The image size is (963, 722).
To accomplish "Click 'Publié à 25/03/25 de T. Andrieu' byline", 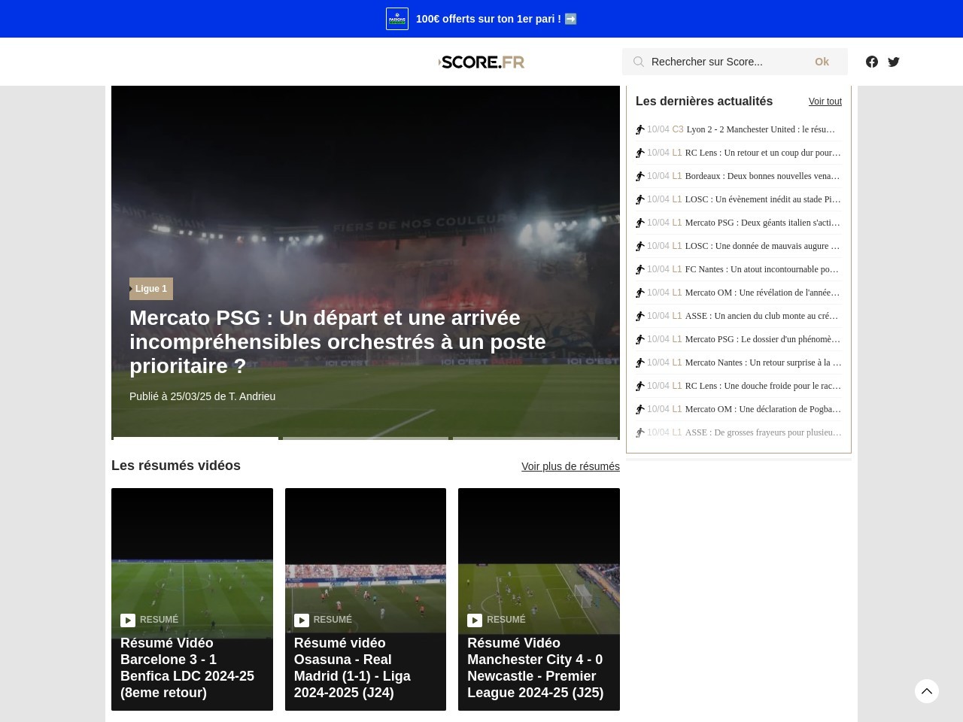I will (x=202, y=396).
